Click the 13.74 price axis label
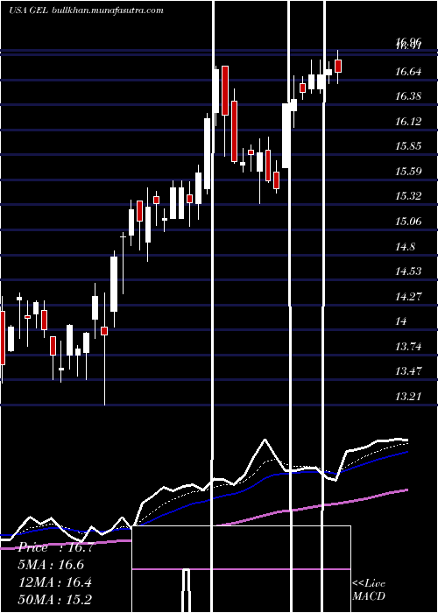438x613 pixels. pyautogui.click(x=408, y=347)
